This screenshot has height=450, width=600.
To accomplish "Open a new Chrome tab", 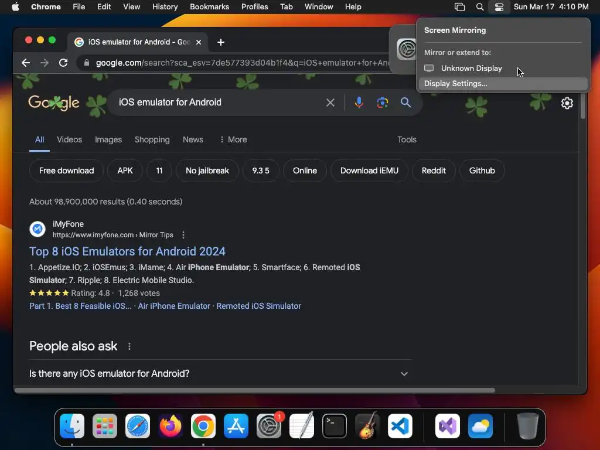I will click(221, 42).
